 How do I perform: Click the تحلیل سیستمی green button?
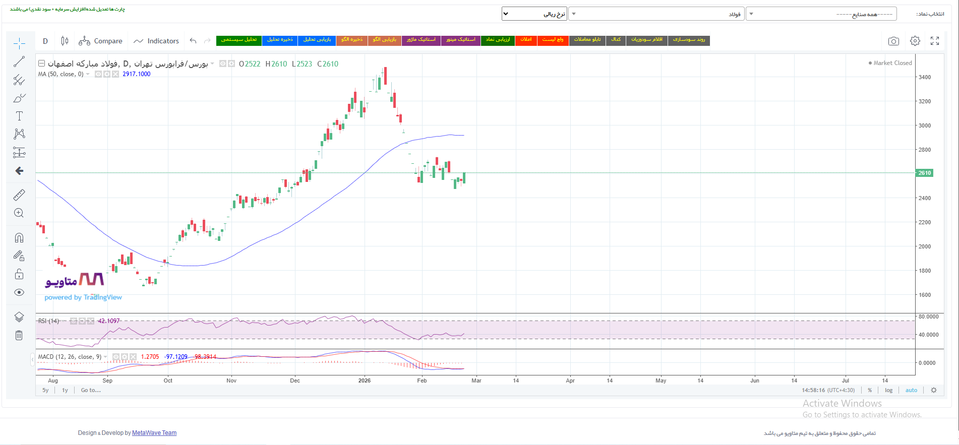239,40
